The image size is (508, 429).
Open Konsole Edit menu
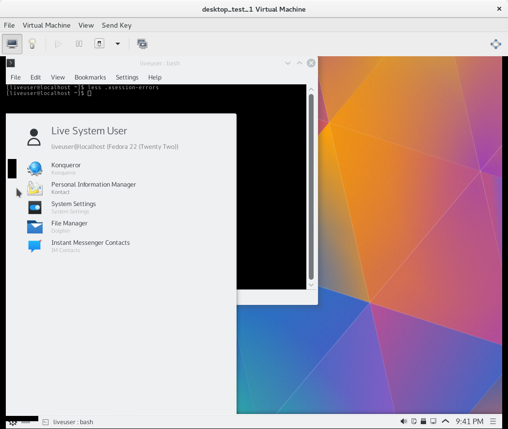tap(36, 78)
